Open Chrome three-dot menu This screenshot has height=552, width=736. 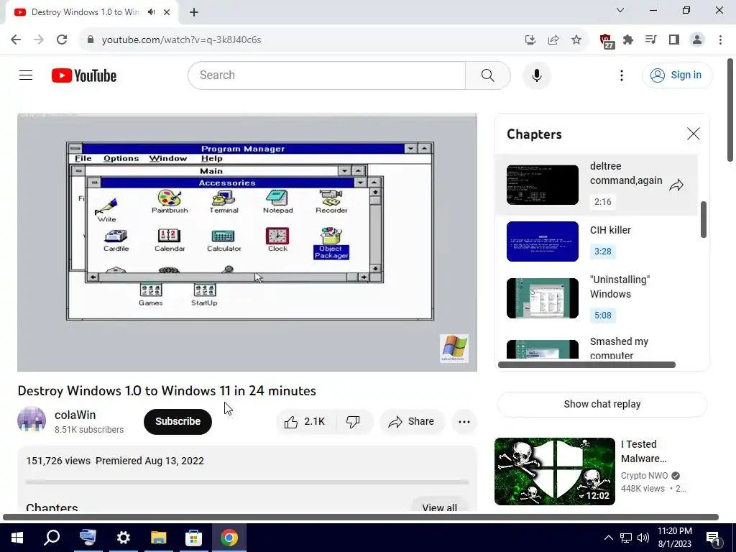[720, 40]
